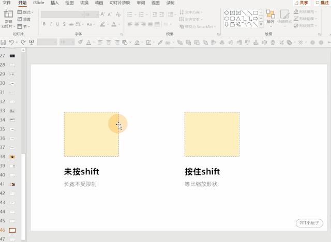The height and width of the screenshot is (242, 331).
Task: Select the left yellow rectangle on slide
Action: (x=92, y=134)
